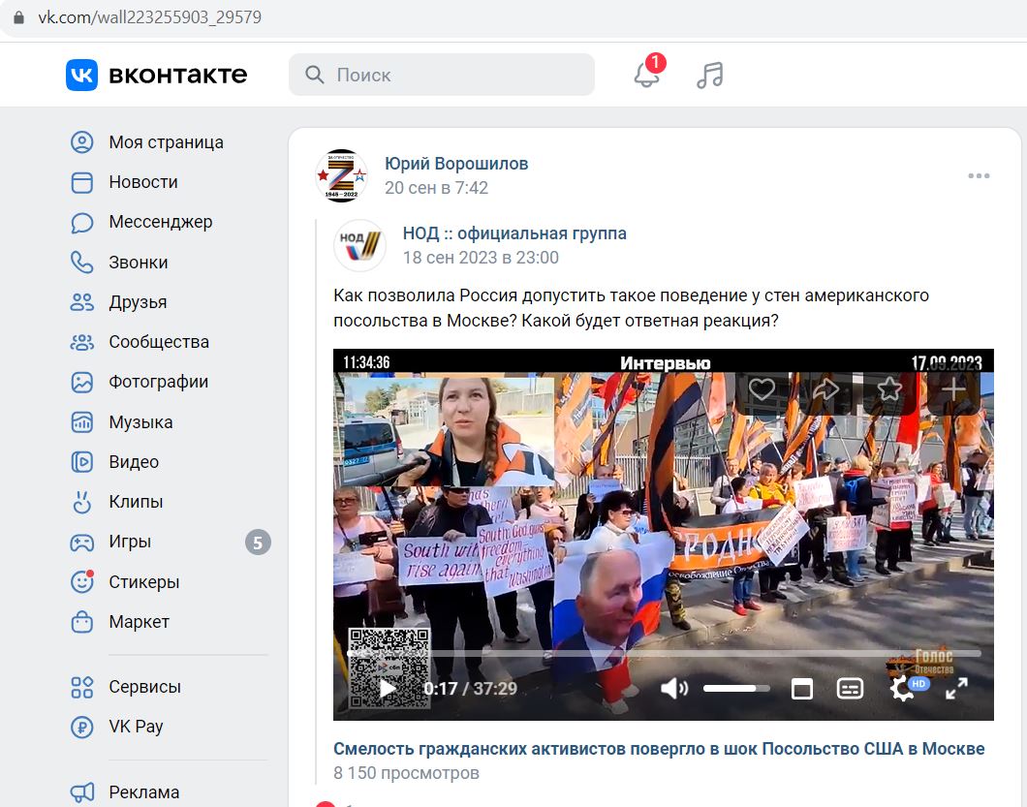Open the notifications bell
1027x807 pixels.
click(x=646, y=75)
